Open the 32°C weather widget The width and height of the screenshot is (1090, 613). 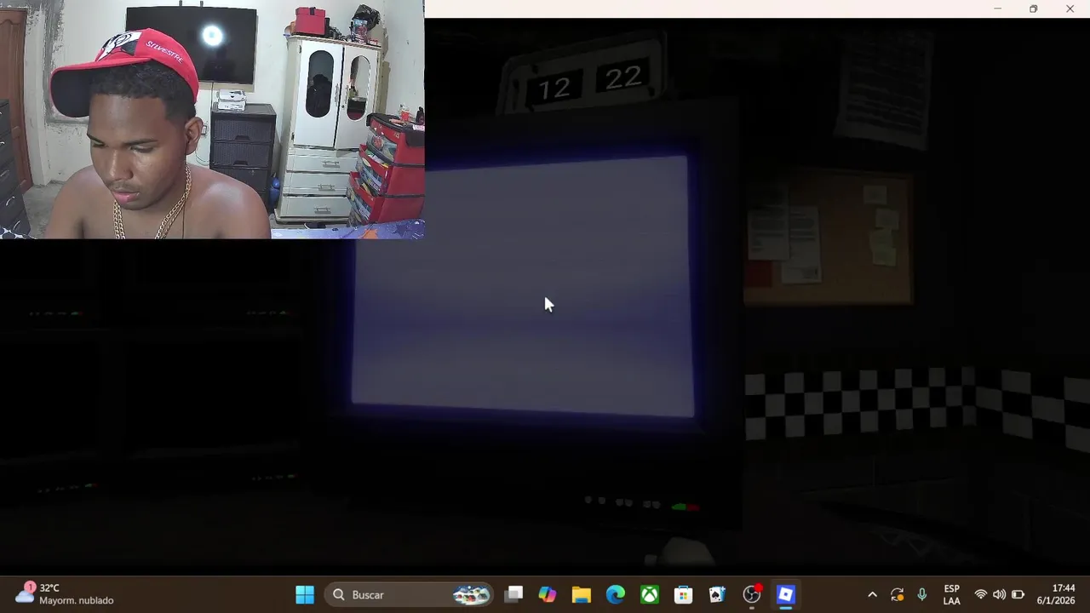click(65, 594)
